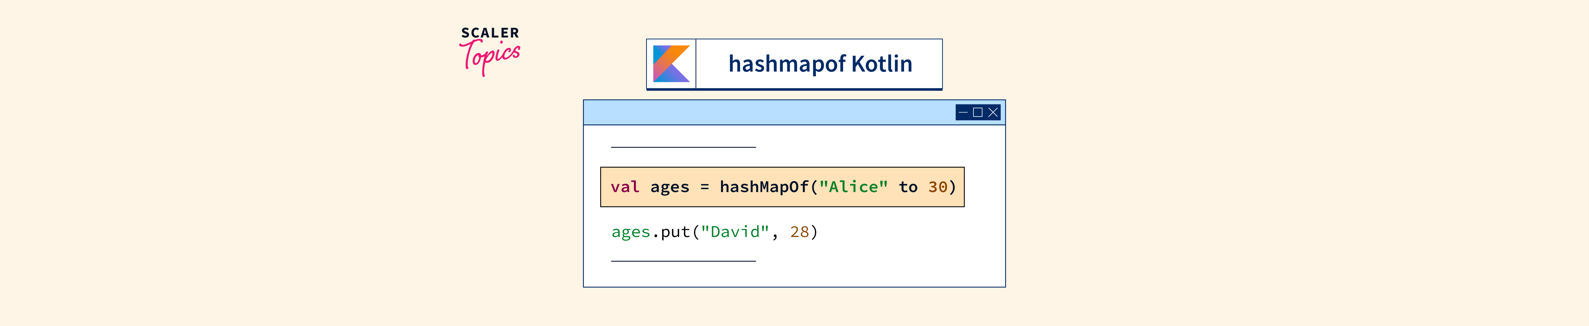Click the green "ages" before .put
The image size is (1589, 326).
630,232
